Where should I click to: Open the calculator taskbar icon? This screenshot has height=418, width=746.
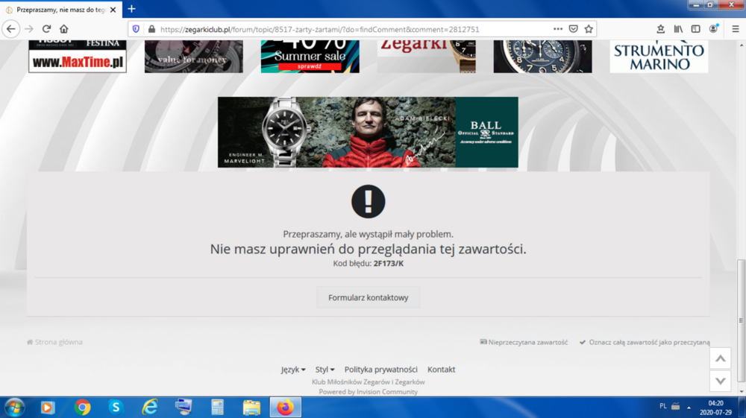tap(217, 408)
